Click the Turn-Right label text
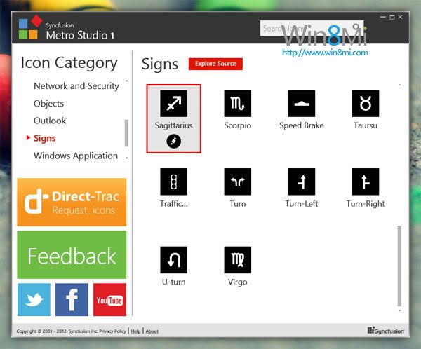The height and width of the screenshot is (349, 421). point(366,204)
